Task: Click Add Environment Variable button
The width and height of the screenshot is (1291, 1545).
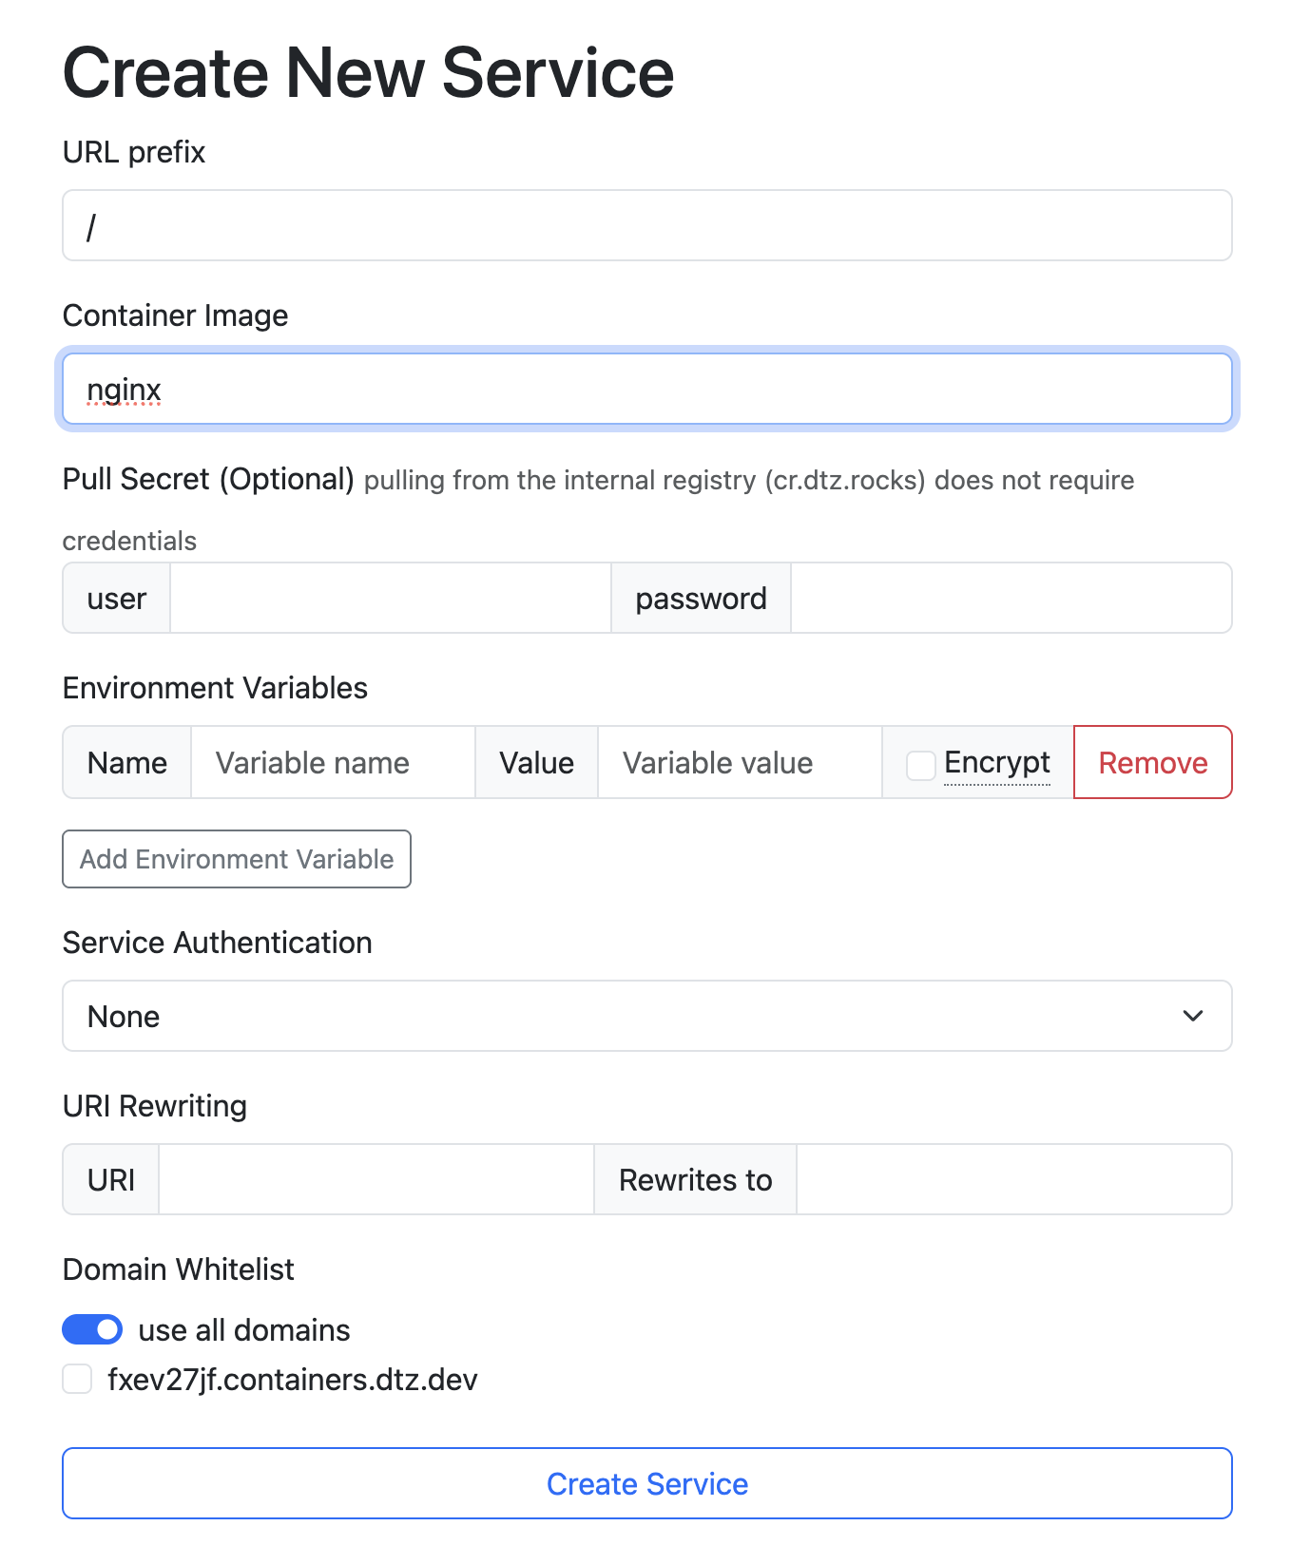Action: pos(237,859)
